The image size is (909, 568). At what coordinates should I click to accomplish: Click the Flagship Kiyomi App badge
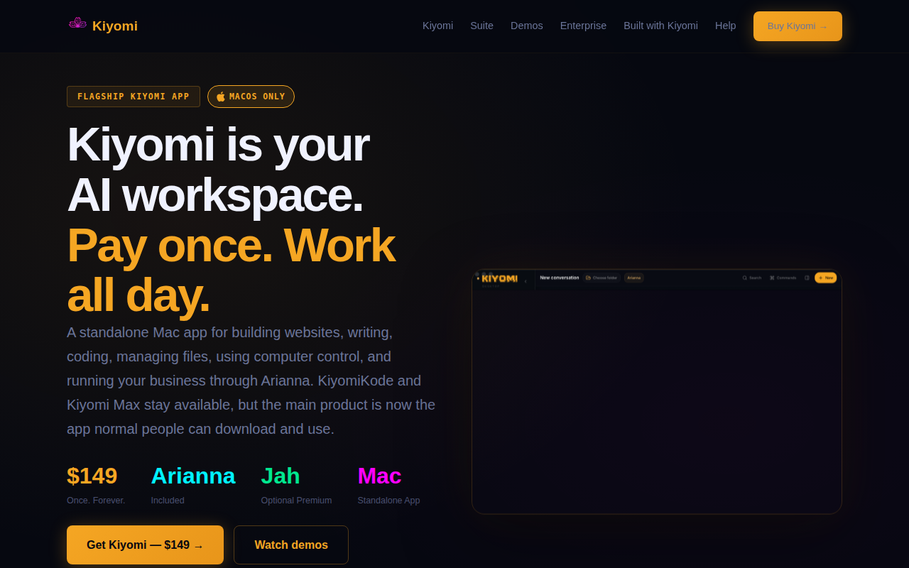point(134,97)
